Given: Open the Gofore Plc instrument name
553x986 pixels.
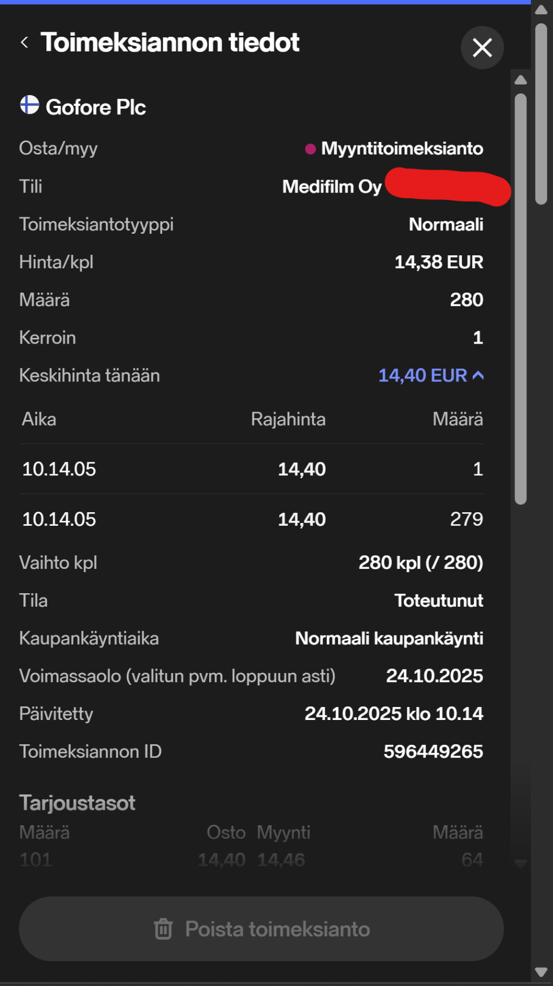Looking at the screenshot, I should click(96, 107).
